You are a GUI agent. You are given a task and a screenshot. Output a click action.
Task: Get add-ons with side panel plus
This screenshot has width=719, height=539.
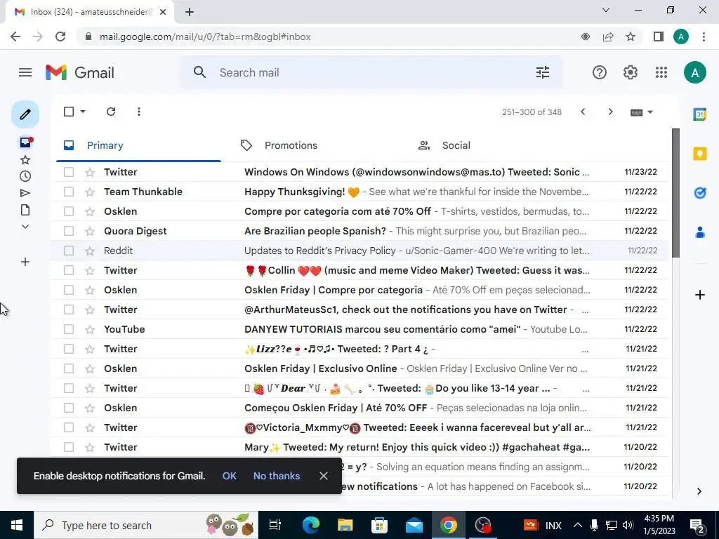pos(700,295)
